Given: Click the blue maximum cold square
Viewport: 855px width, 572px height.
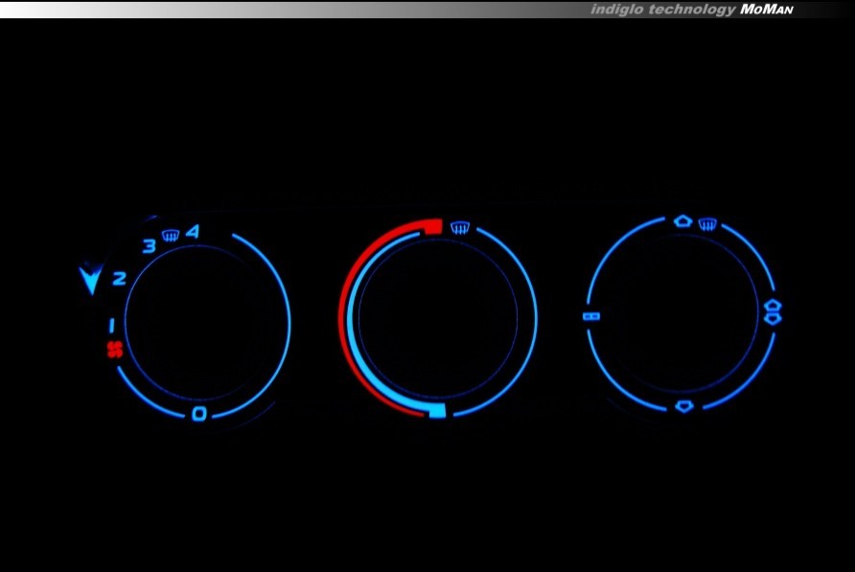Looking at the screenshot, I should point(437,411).
